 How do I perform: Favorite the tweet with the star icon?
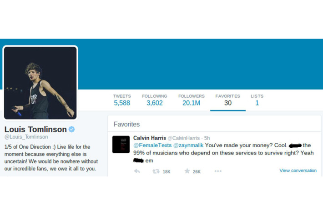tap(187, 171)
